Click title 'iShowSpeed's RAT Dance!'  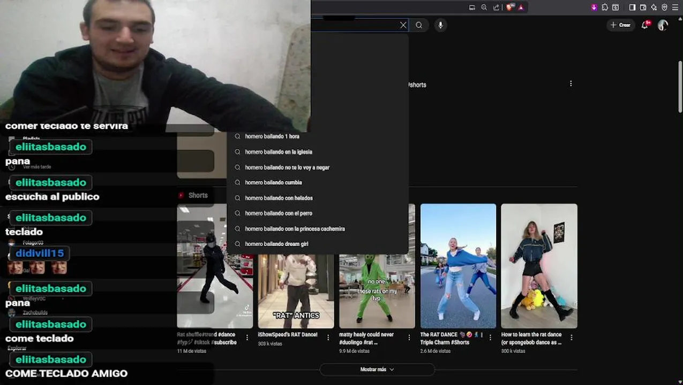[x=288, y=335]
